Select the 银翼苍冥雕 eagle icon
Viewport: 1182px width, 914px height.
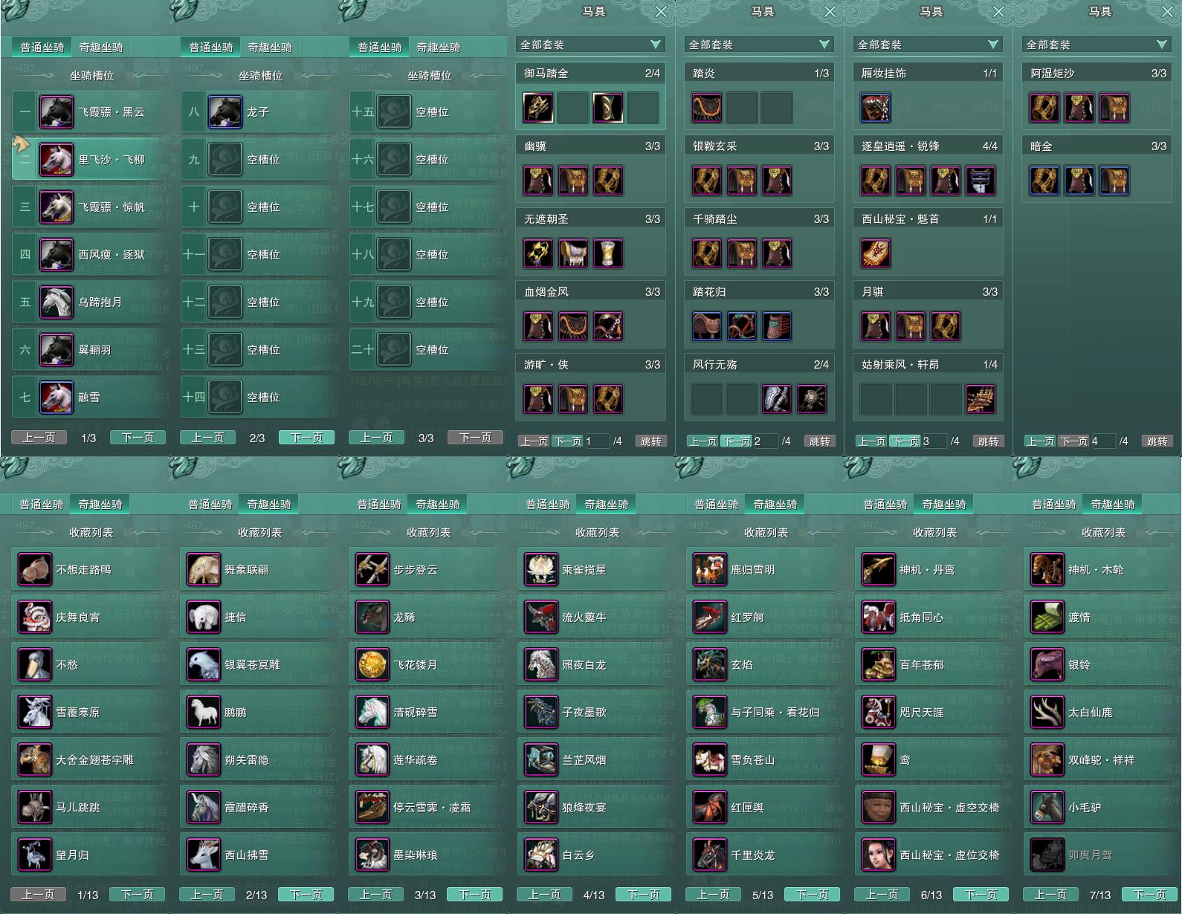pyautogui.click(x=204, y=664)
